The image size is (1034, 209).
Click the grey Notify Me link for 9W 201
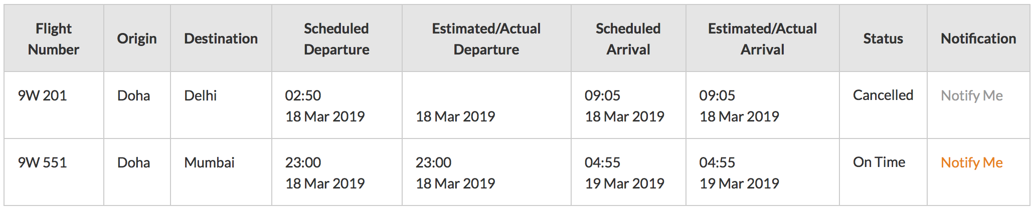(971, 95)
